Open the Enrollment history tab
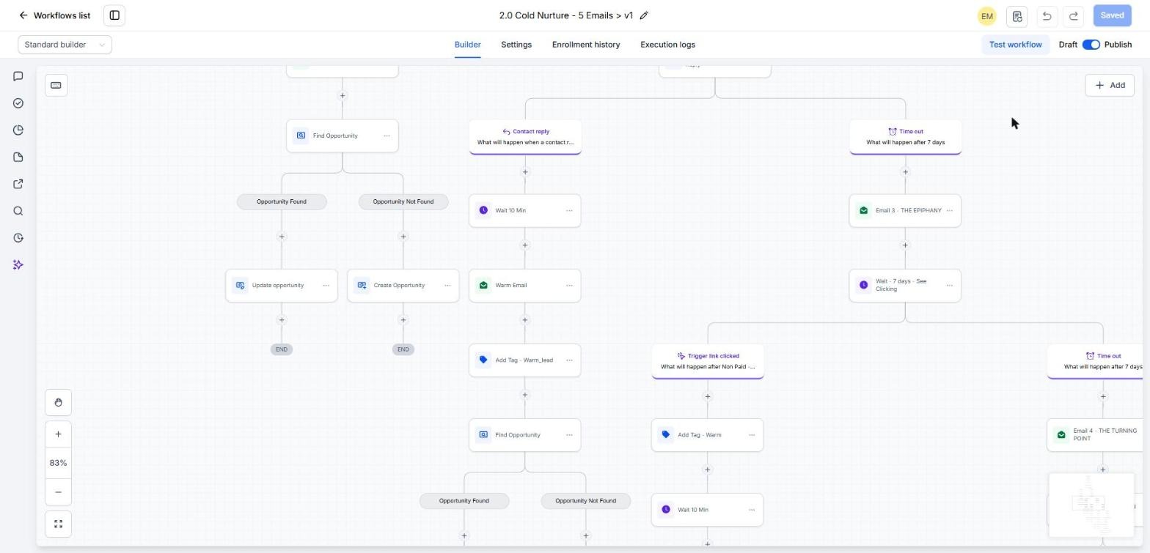This screenshot has width=1150, height=553. point(586,45)
